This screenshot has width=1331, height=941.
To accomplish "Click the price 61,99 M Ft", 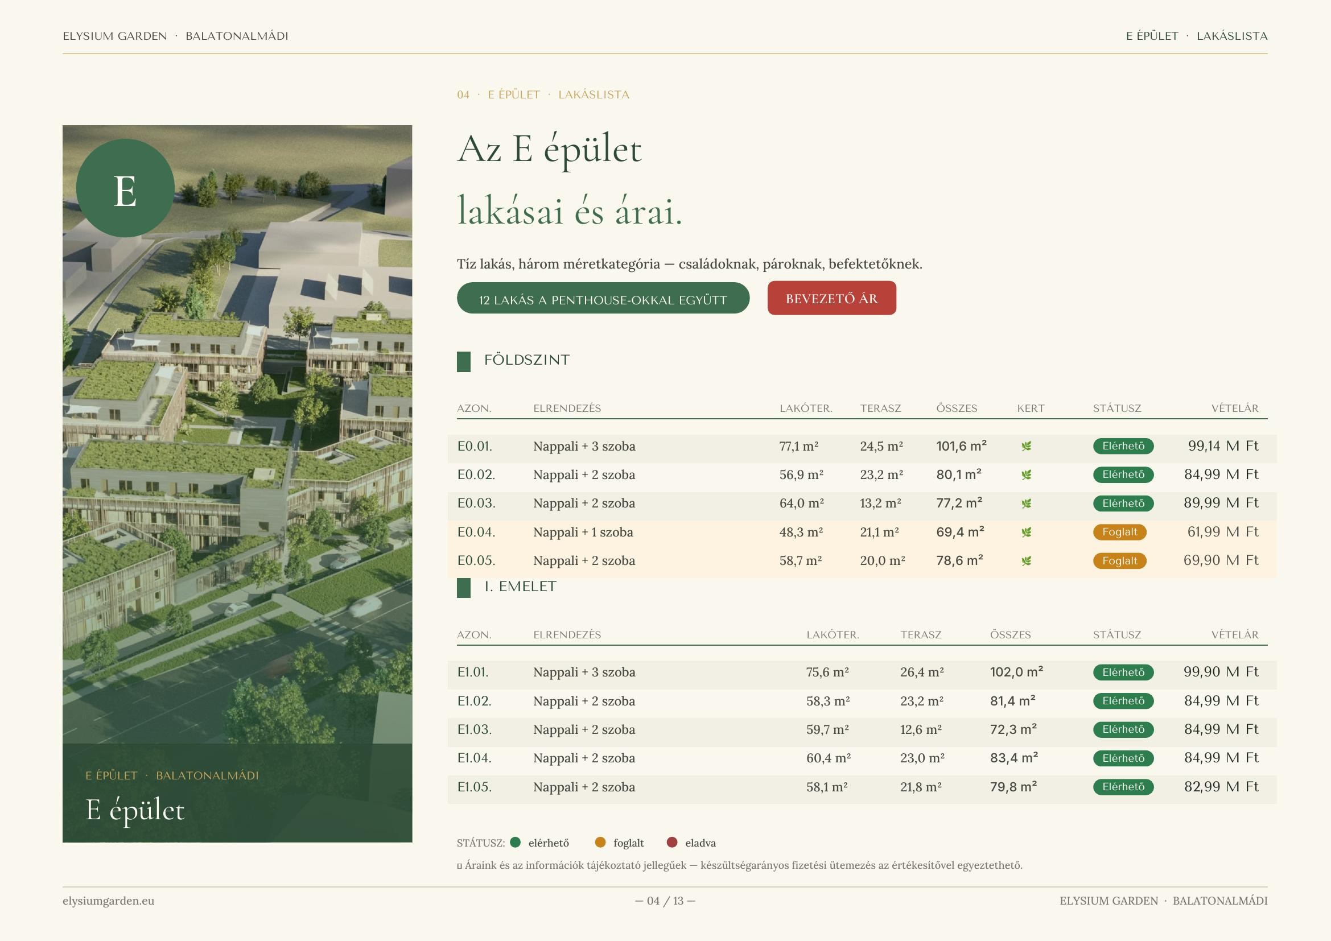I will click(x=1222, y=531).
